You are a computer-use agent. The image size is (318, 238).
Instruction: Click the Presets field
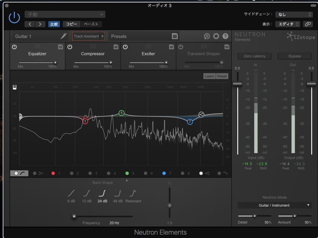coord(143,36)
